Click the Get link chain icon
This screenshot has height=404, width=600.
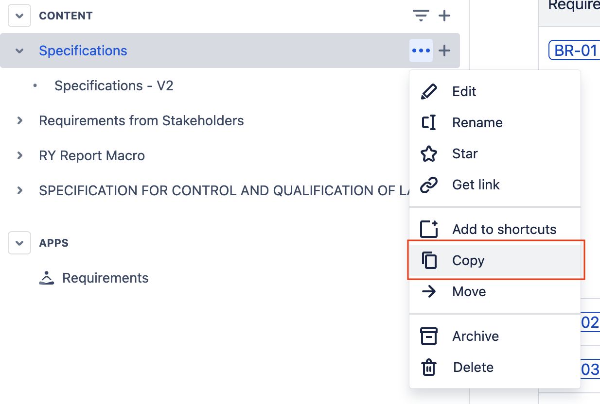click(429, 185)
